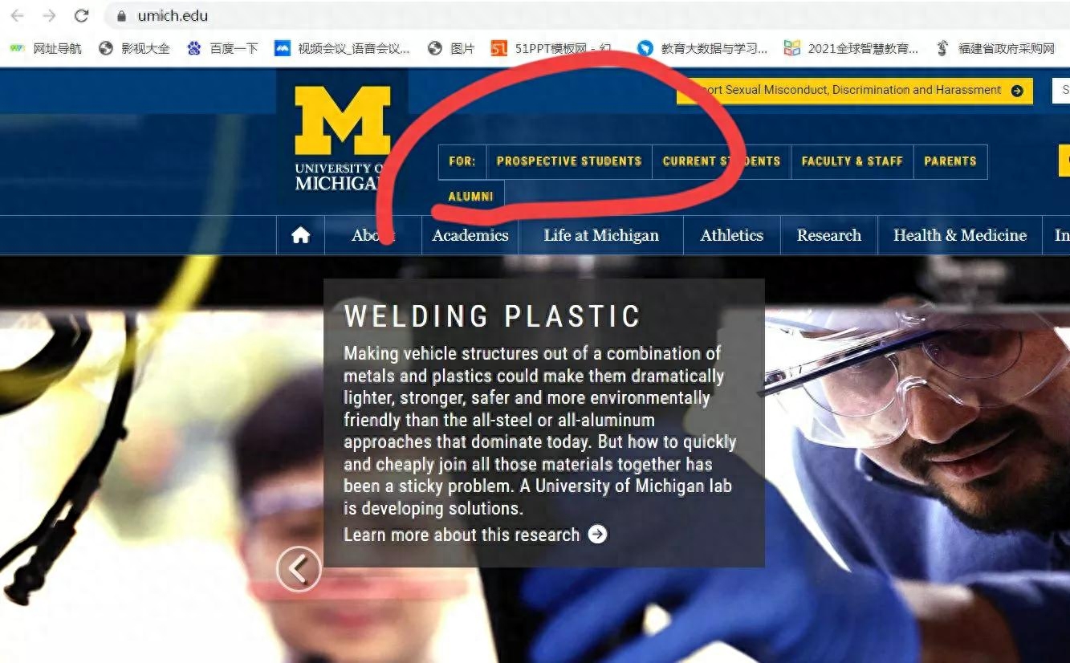
Task: Open the 影视大全 bookmark
Action: pyautogui.click(x=135, y=48)
